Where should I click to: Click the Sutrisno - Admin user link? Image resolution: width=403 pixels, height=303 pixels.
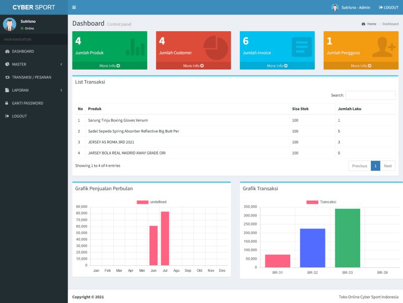pos(351,8)
